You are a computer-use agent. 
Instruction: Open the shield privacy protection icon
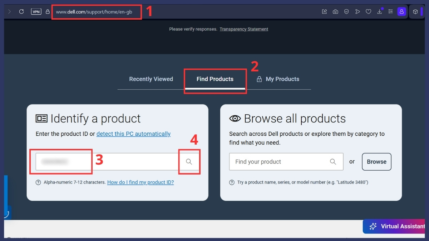click(346, 12)
